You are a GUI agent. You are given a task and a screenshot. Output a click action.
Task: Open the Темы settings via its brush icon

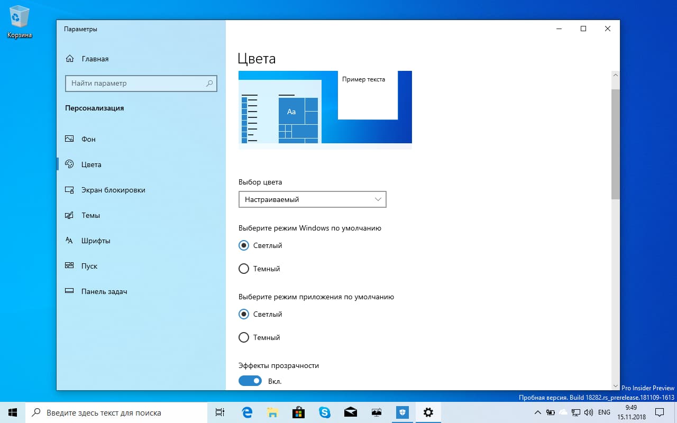(x=69, y=215)
